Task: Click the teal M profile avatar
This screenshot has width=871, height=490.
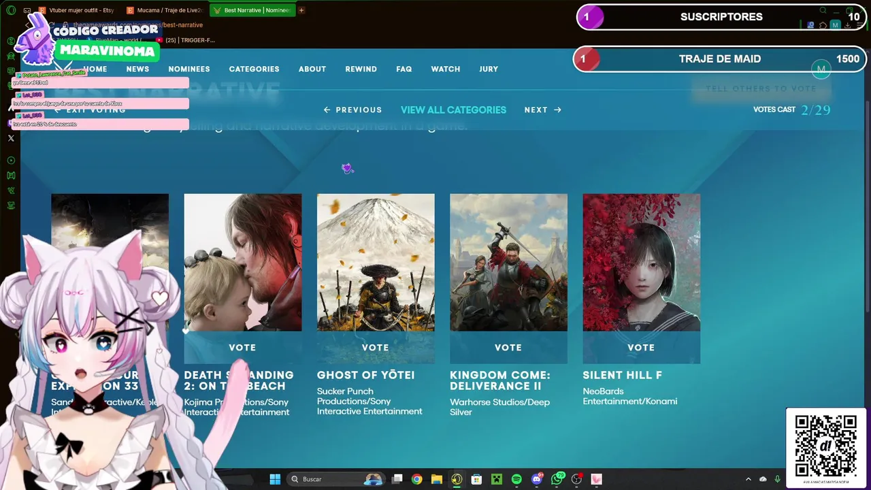Action: (x=821, y=69)
